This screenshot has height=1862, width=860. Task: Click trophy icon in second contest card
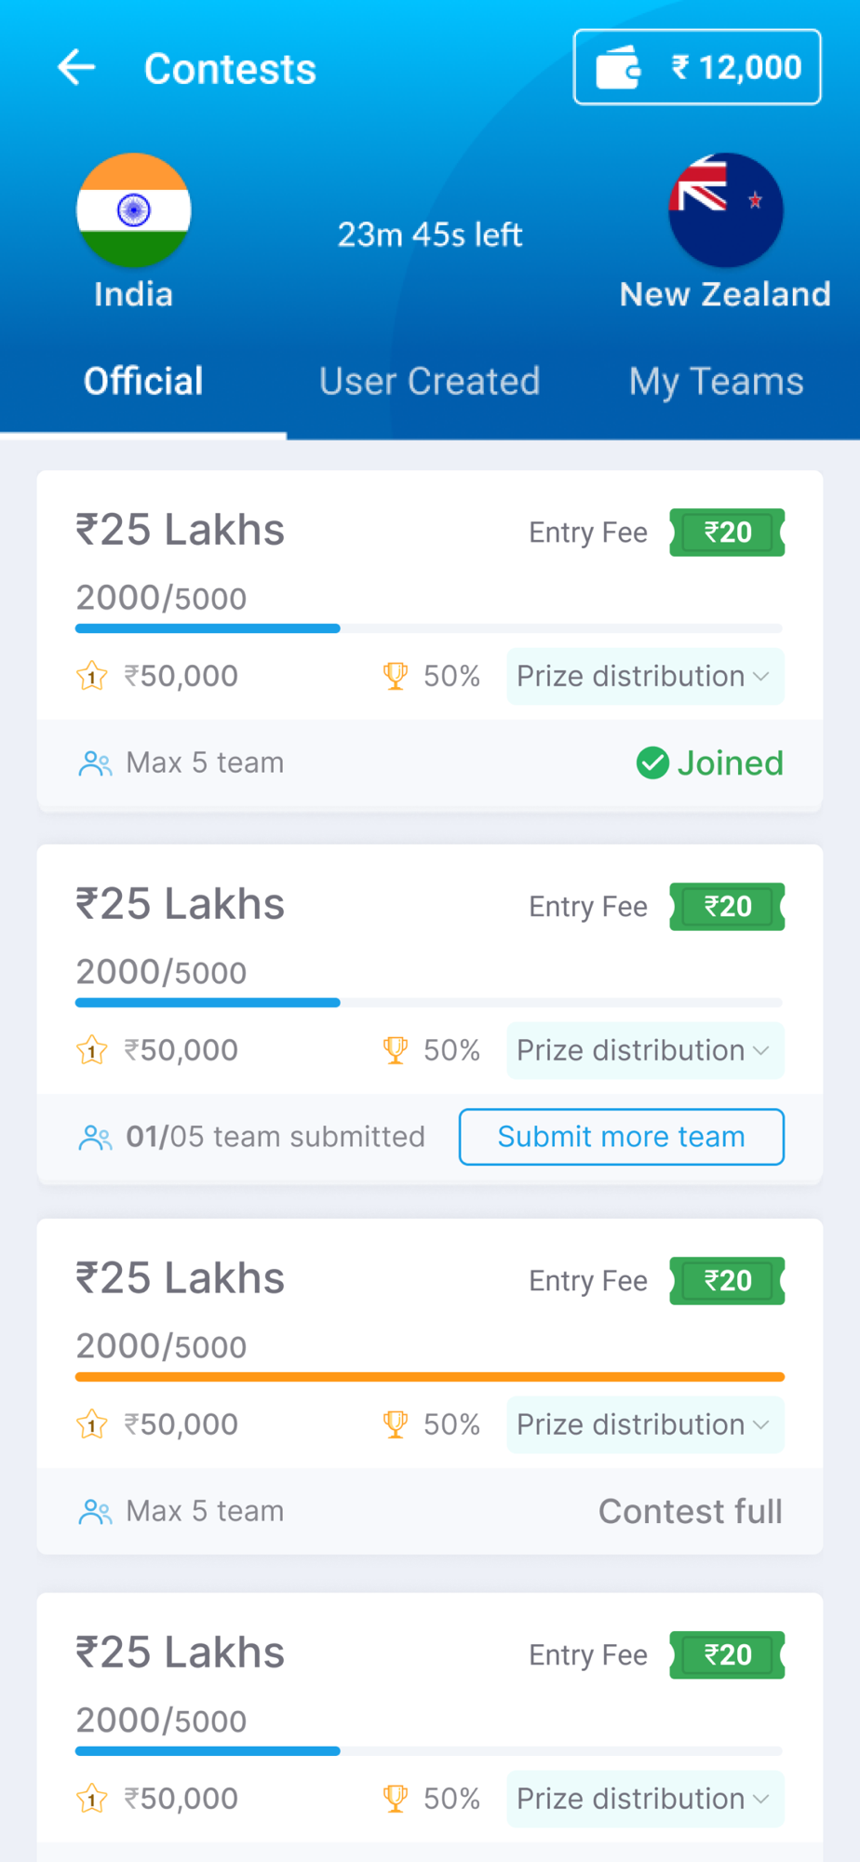(x=396, y=1050)
